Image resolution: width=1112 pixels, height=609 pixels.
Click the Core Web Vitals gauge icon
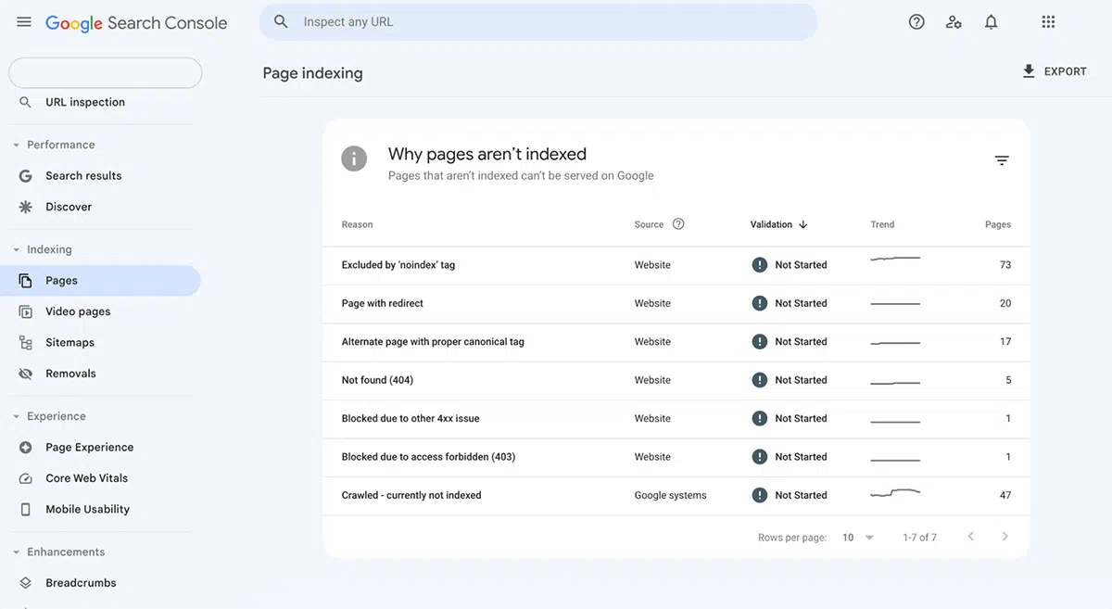coord(26,478)
